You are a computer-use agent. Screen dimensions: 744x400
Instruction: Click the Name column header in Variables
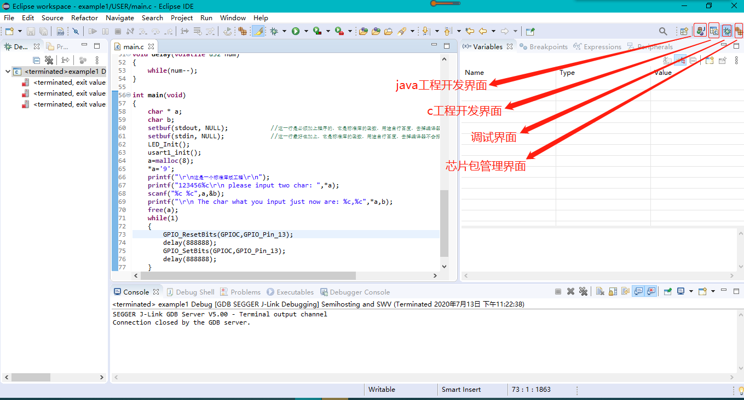474,72
